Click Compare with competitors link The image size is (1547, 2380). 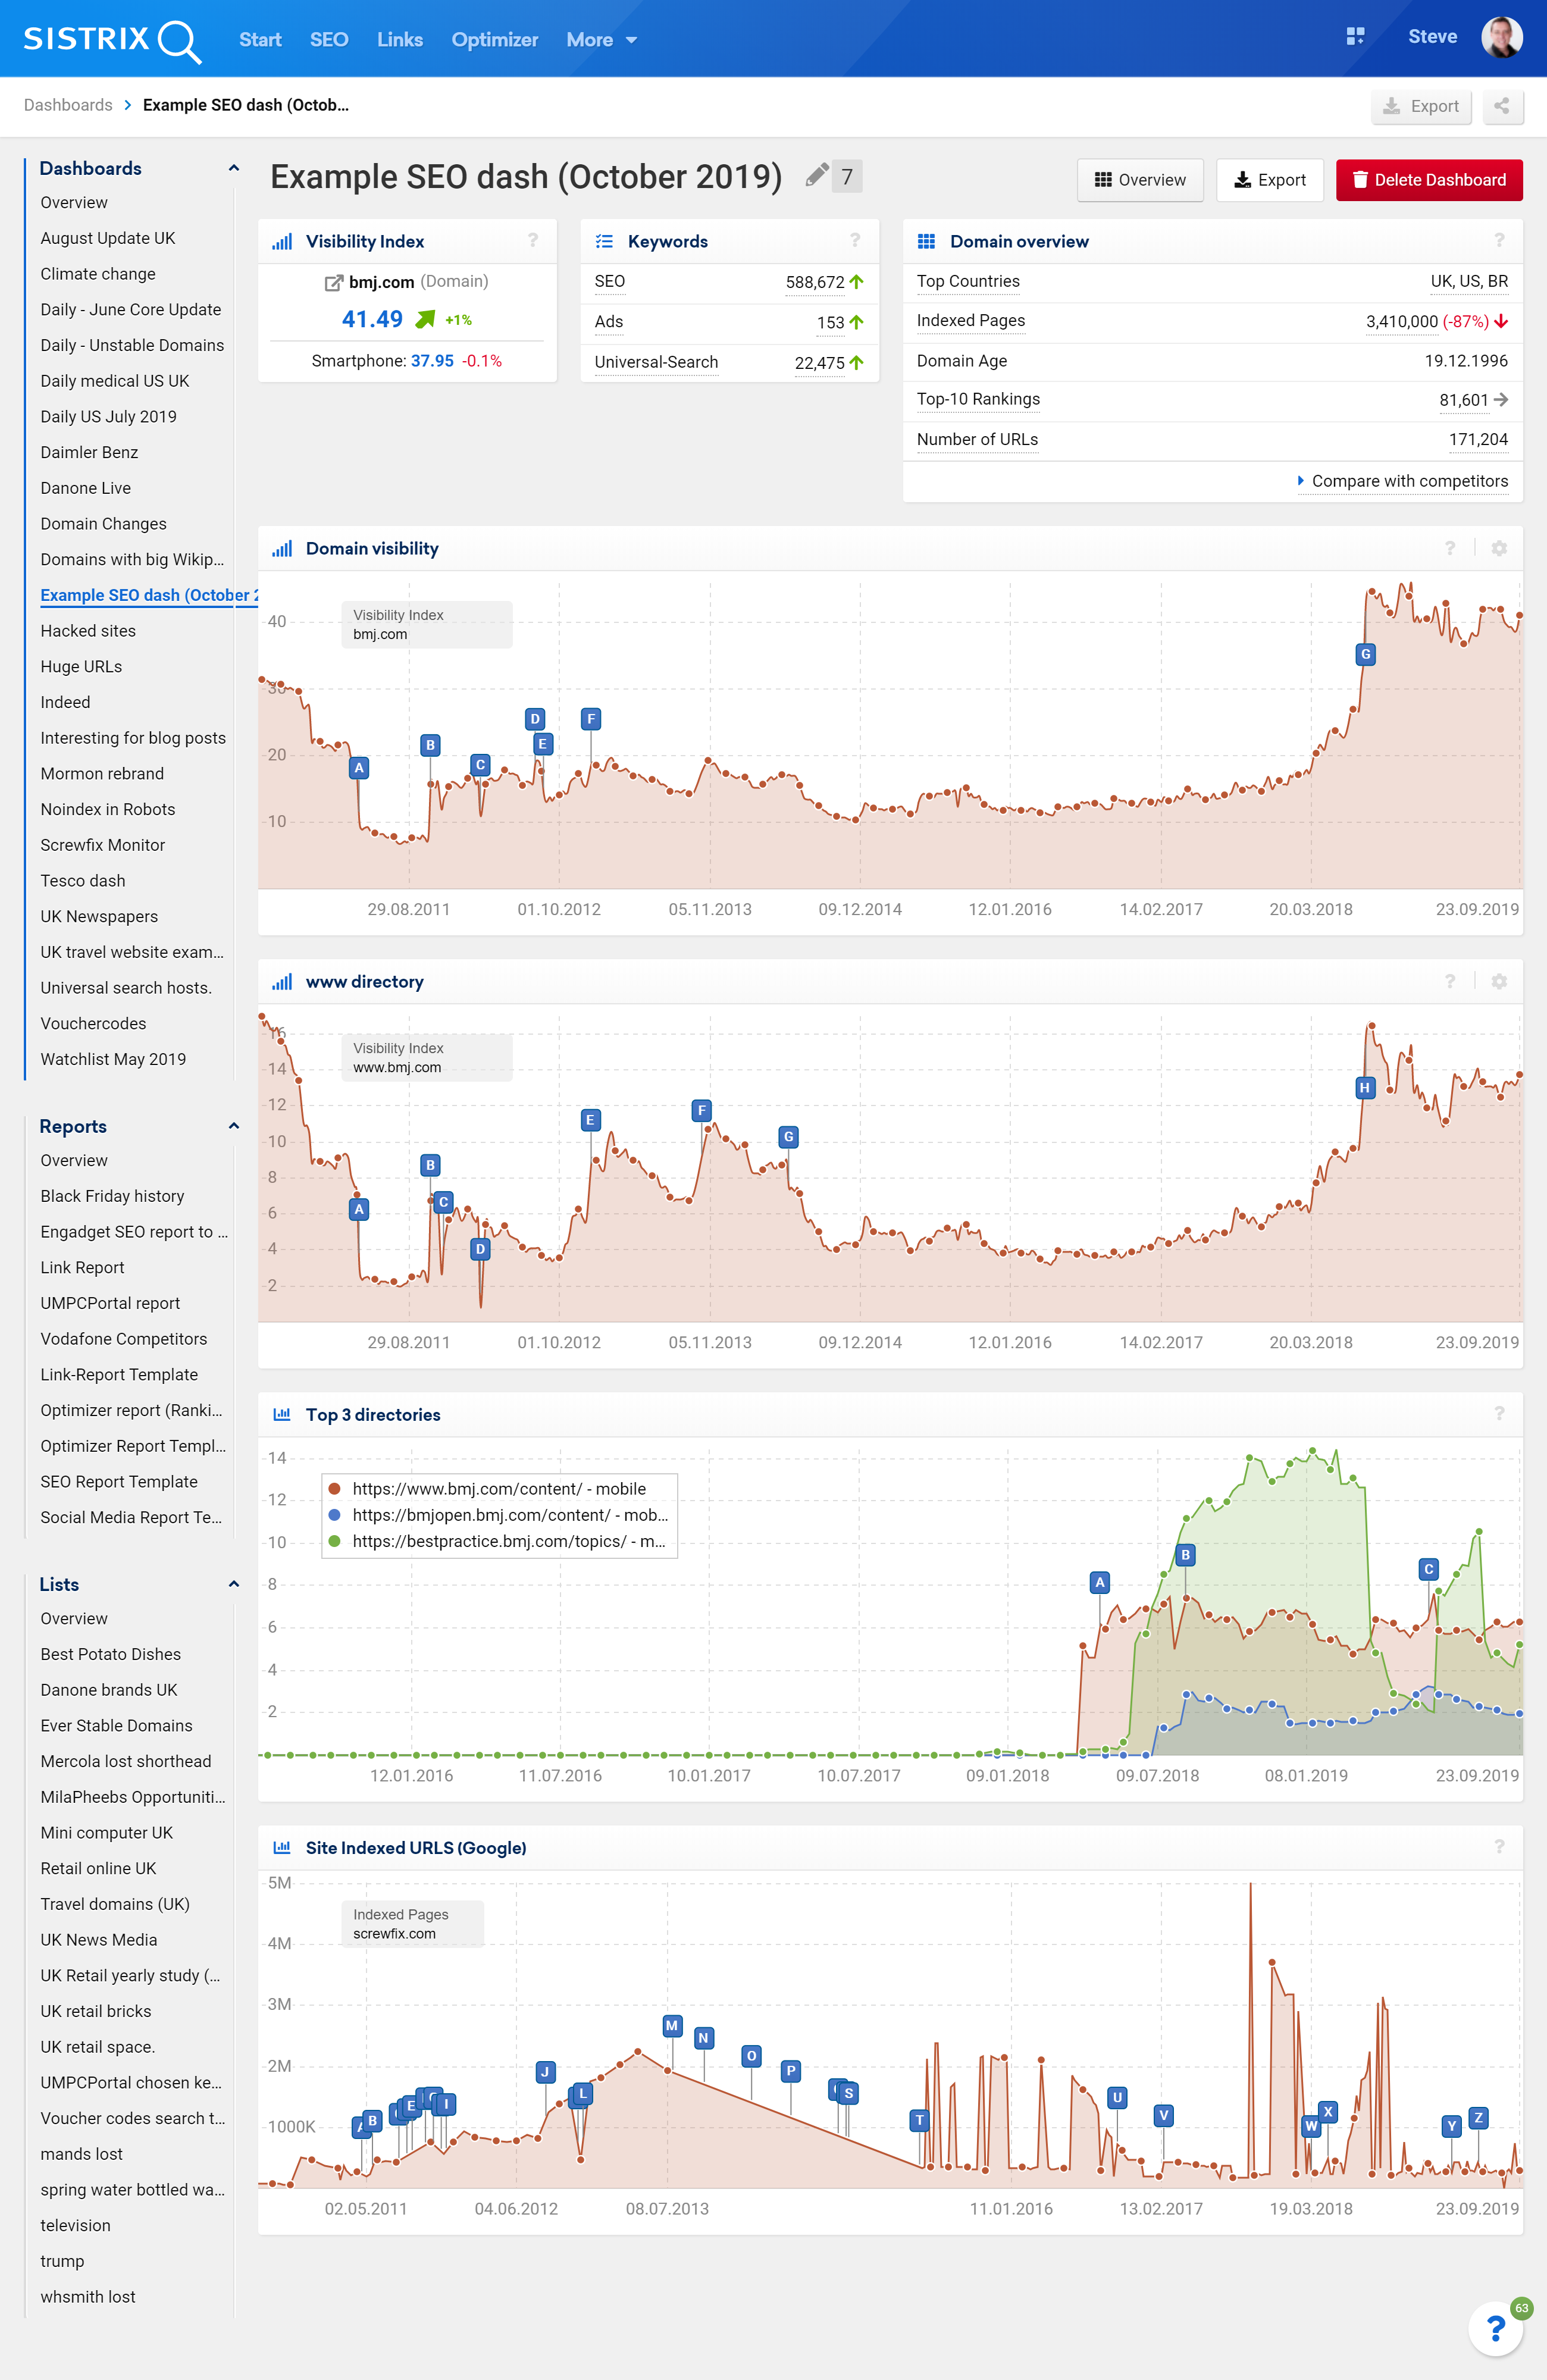point(1409,481)
